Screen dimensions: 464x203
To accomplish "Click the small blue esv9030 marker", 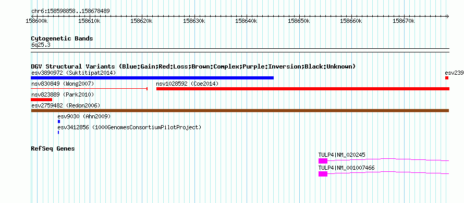I will coord(59,121).
